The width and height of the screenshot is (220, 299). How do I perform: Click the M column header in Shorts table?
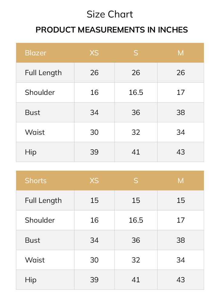[181, 181]
